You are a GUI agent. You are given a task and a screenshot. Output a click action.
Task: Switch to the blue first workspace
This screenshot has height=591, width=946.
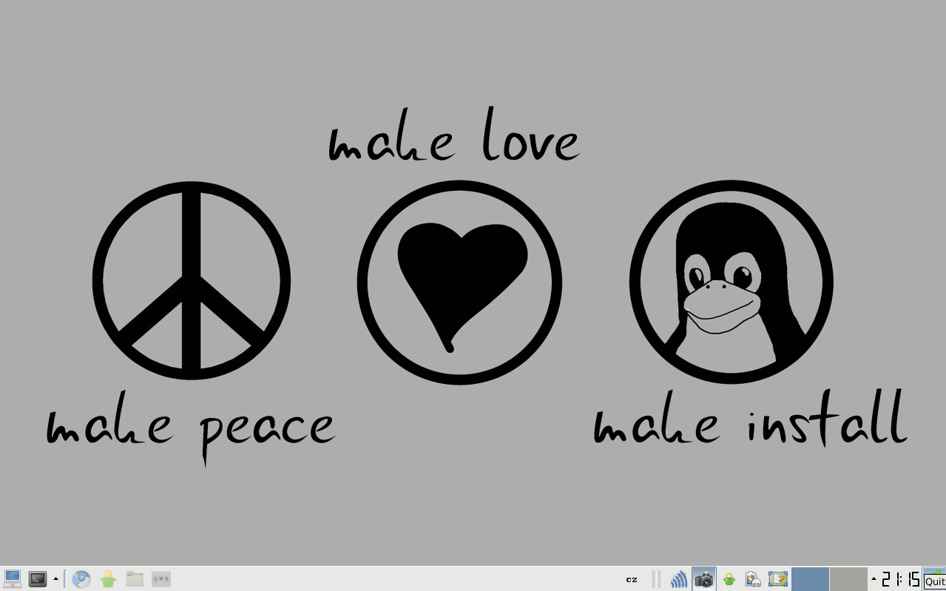tap(810, 579)
